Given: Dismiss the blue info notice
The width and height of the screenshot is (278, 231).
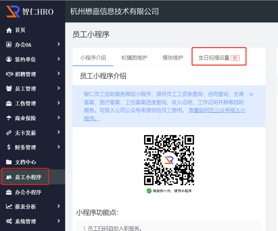Looking at the screenshot, I should (x=251, y=94).
